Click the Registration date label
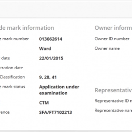Viewport: 132px width, 132px height. tap(12, 68)
